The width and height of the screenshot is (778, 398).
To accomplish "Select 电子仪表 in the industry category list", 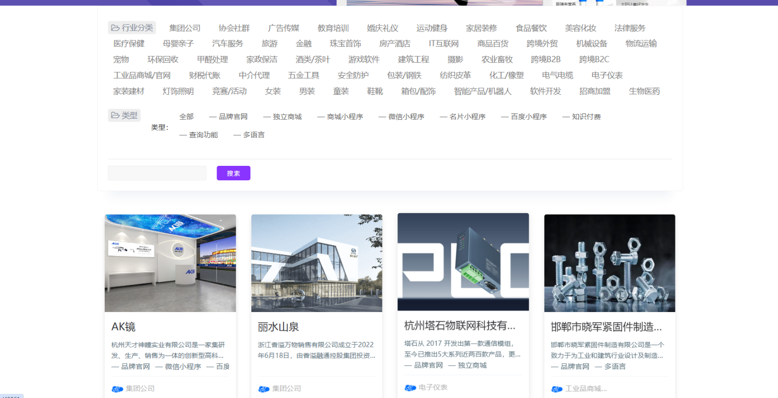I will (607, 75).
